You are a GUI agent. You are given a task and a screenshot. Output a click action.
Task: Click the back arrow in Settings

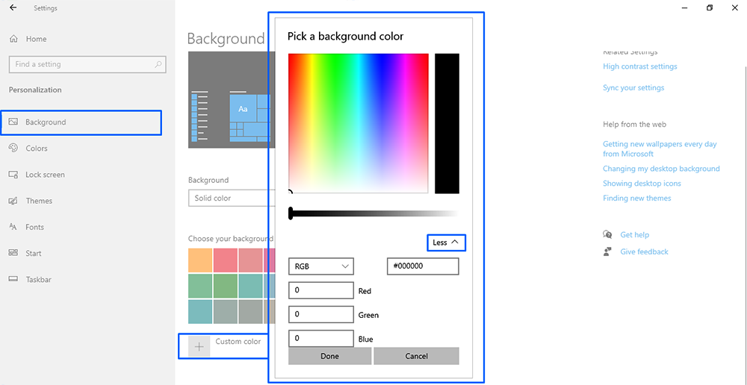click(13, 8)
